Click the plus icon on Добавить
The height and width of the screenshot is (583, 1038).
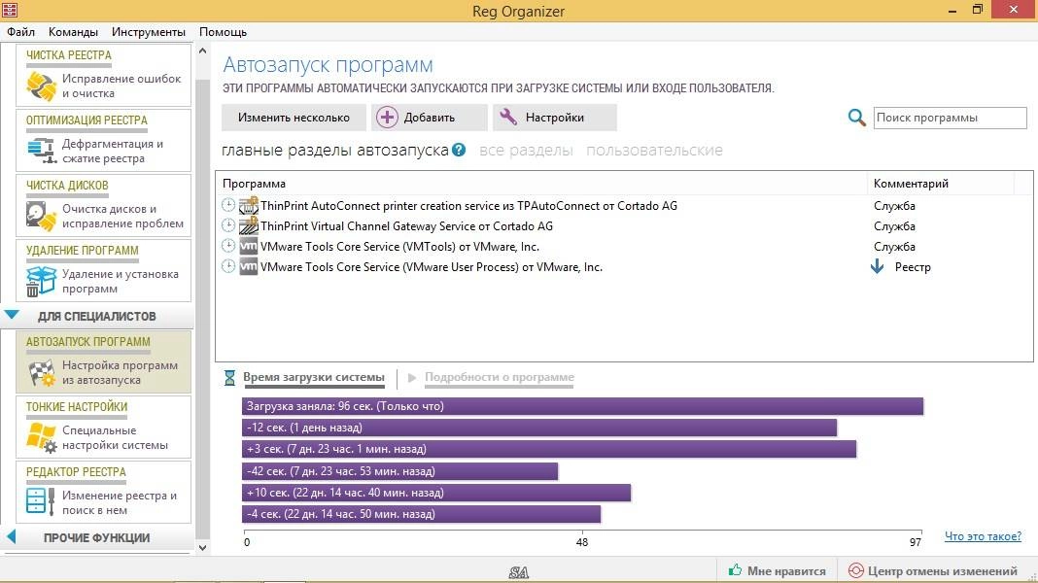(x=387, y=118)
